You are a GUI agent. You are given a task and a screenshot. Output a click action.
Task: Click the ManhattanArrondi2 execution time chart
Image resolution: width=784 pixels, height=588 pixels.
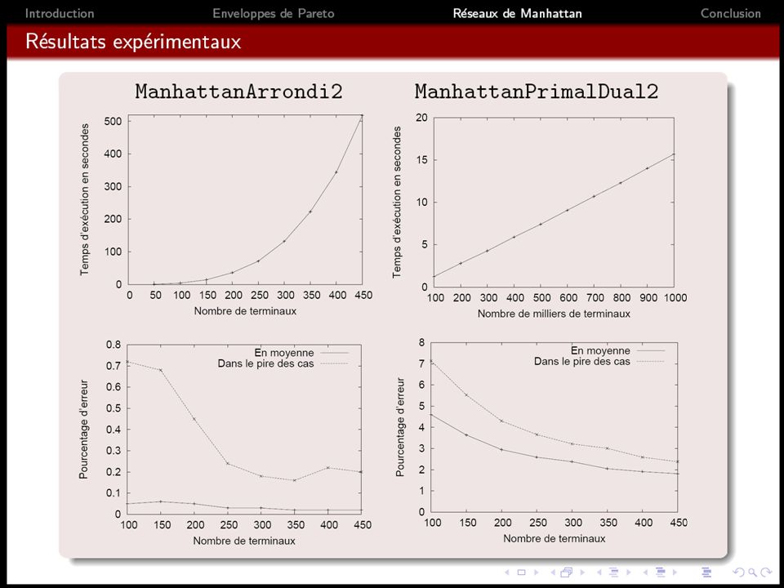coord(245,200)
